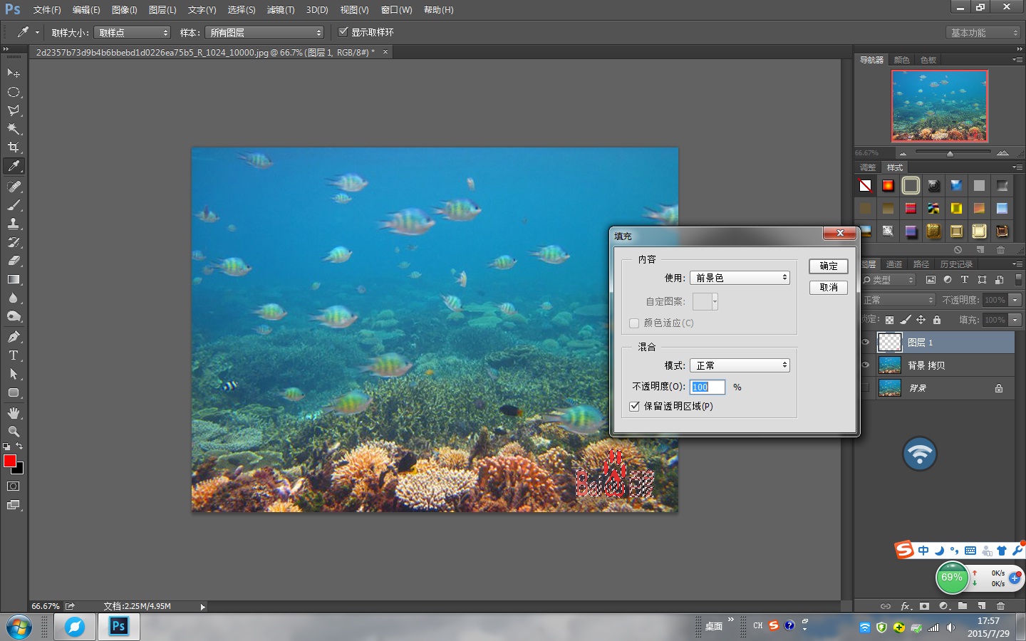
Task: Click the Photoshop taskbar icon
Action: point(118,627)
